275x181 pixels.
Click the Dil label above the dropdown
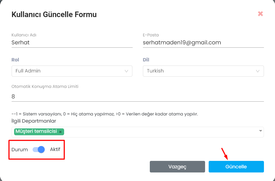(x=146, y=60)
